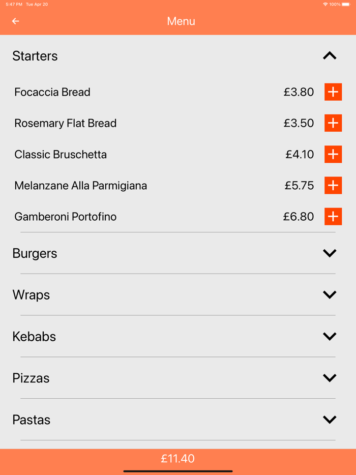Select the Menu title
The width and height of the screenshot is (356, 475).
pos(181,21)
